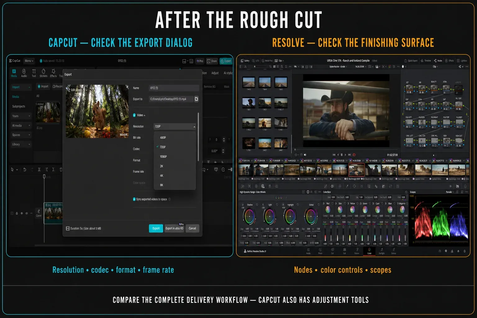Click the Import button in media panel
This screenshot has height=318, width=477.
(43, 86)
